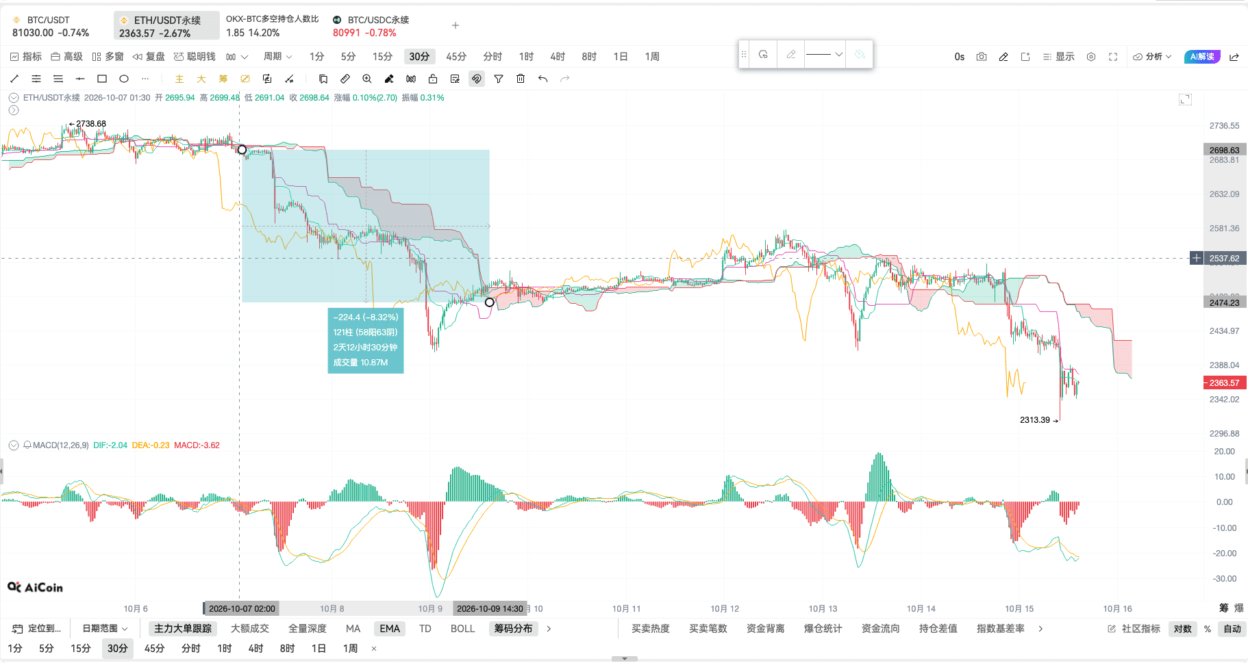Viewport: 1248px width, 663px height.
Task: Select the trend line drawing tool
Action: 14,79
